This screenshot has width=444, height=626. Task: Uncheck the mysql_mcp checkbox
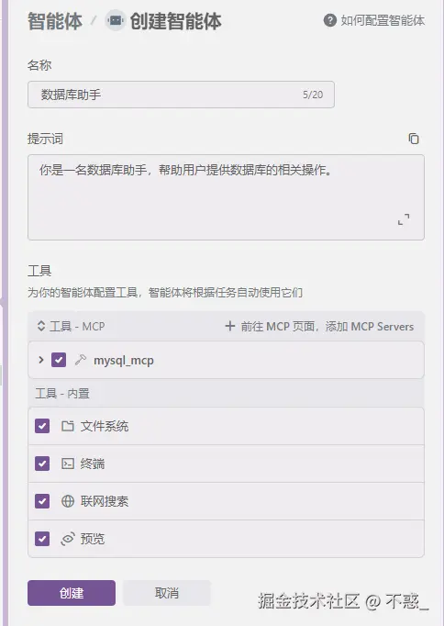[x=59, y=360]
